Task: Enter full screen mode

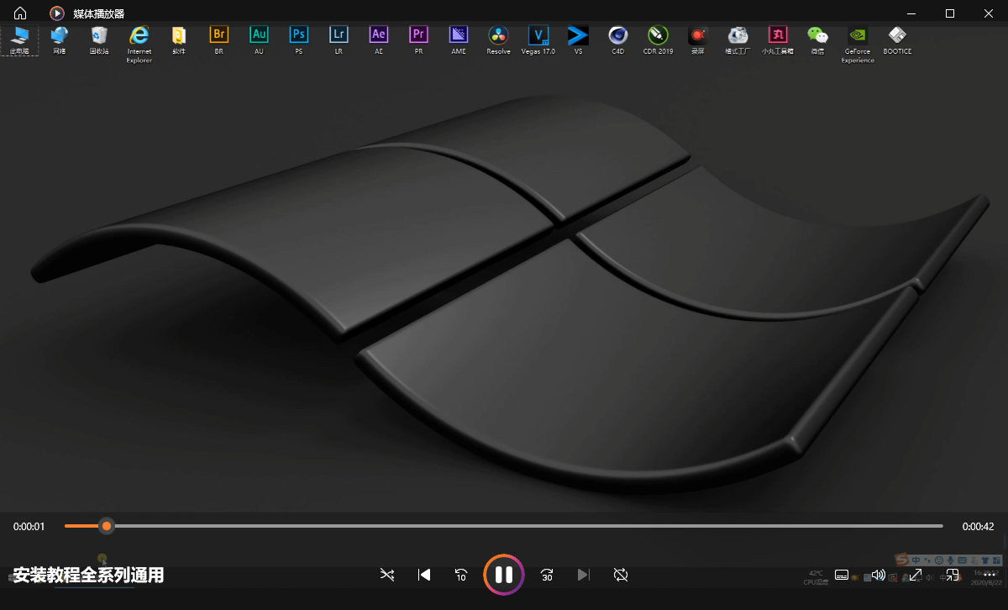Action: (x=916, y=575)
